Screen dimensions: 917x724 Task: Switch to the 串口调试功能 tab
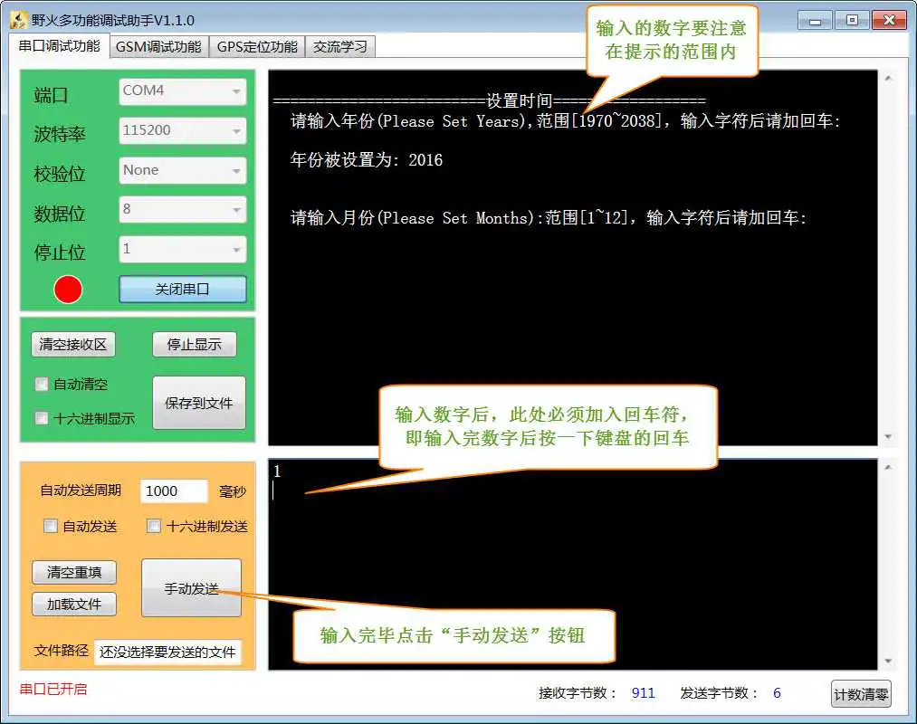coord(59,46)
